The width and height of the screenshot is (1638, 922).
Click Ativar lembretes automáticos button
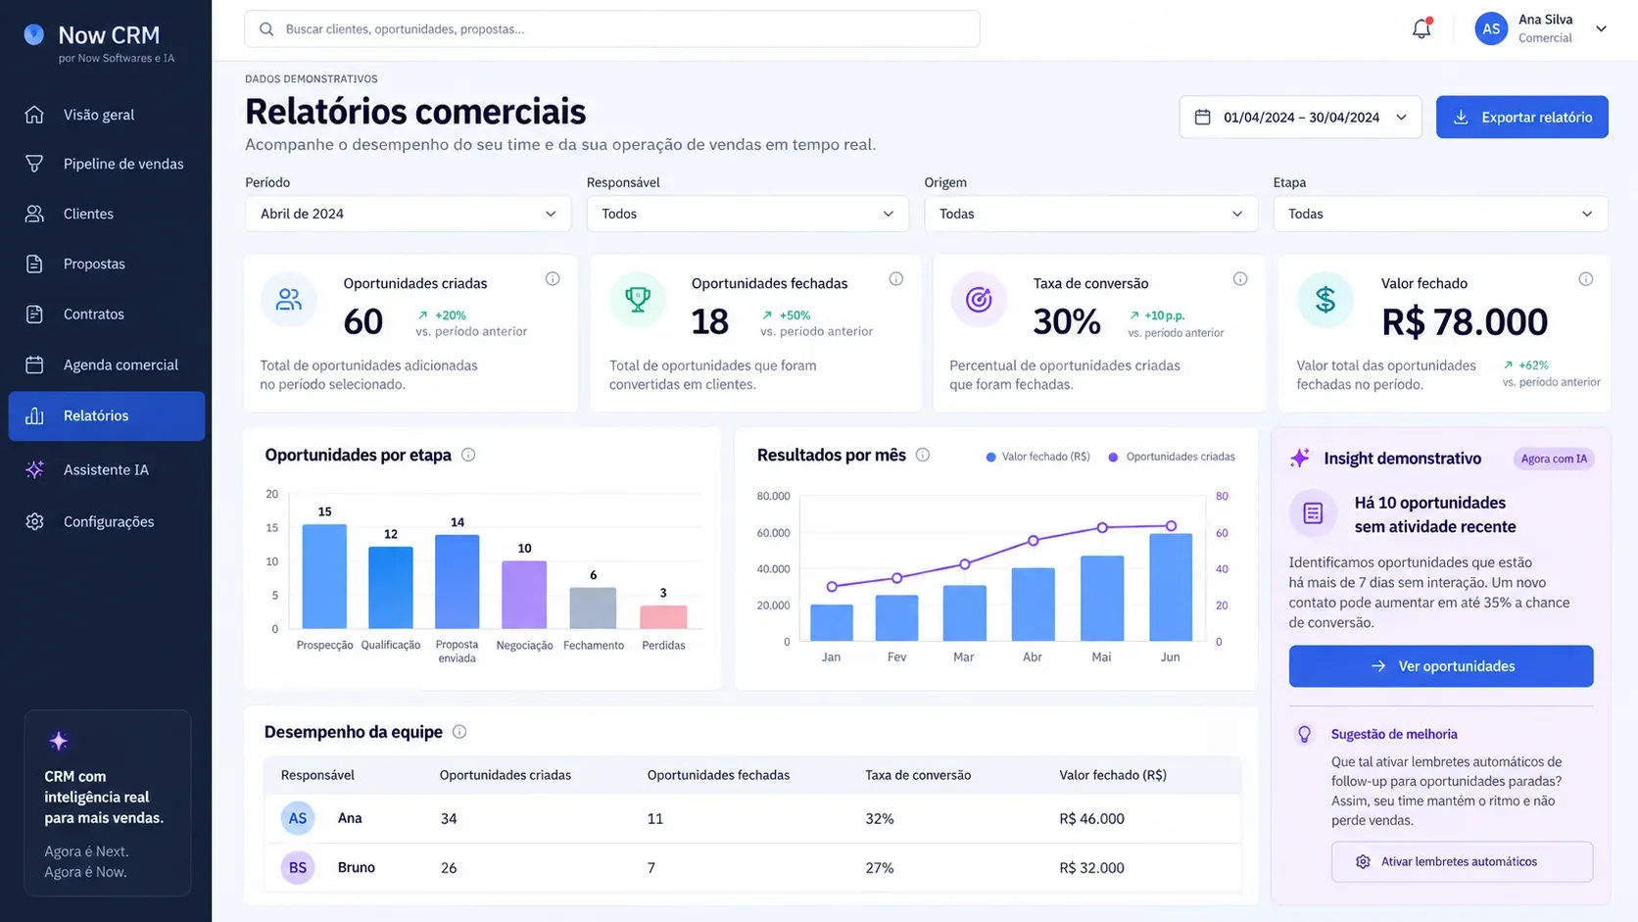[1462, 861]
